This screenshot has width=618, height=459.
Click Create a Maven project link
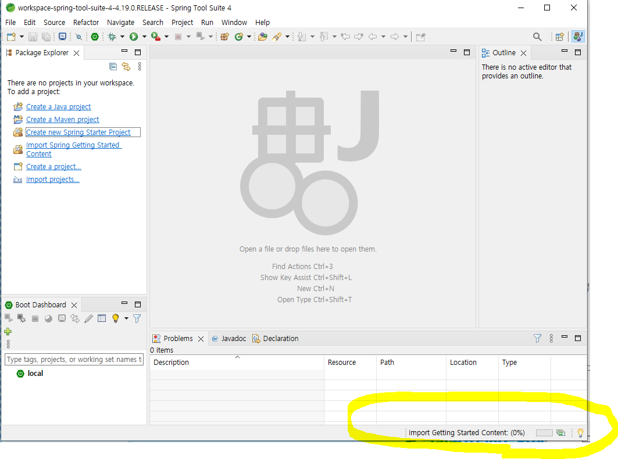(62, 119)
